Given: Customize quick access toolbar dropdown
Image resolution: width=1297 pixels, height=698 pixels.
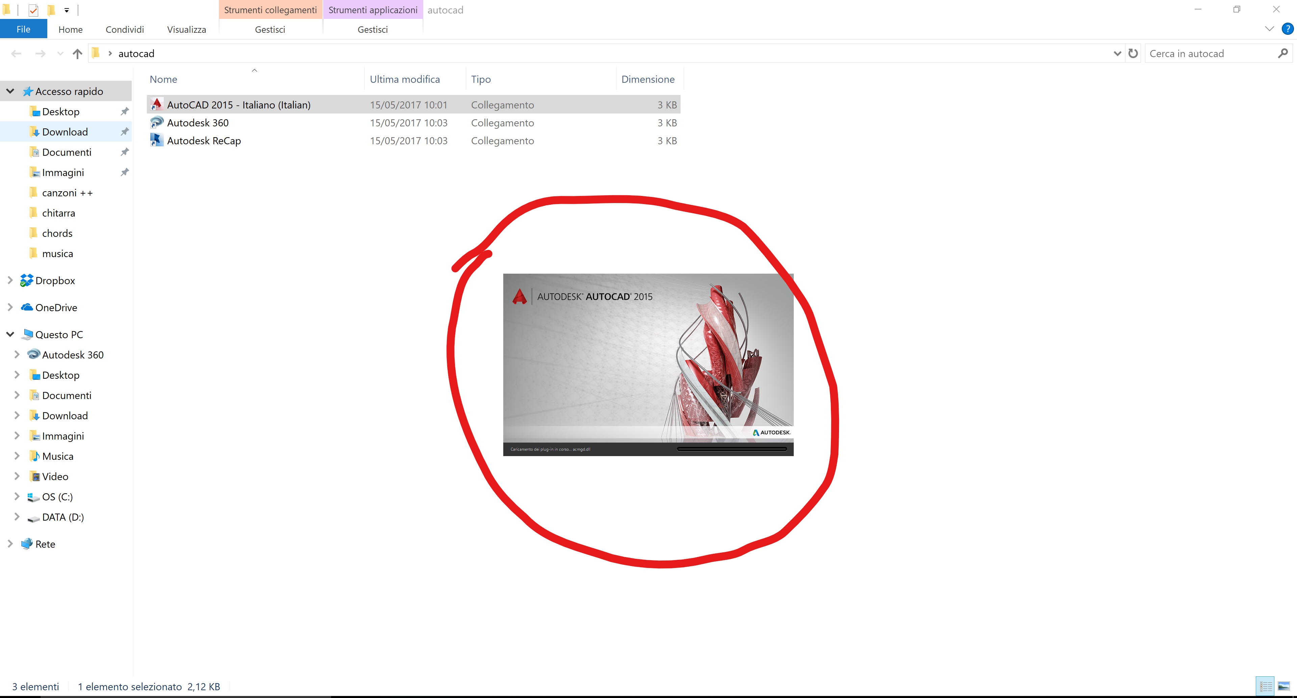Looking at the screenshot, I should pos(67,9).
